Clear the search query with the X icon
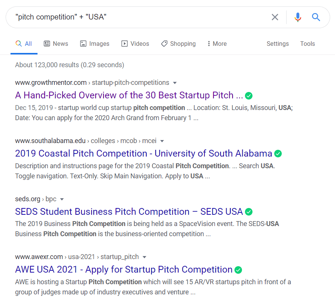This screenshot has width=335, height=306. 275,17
